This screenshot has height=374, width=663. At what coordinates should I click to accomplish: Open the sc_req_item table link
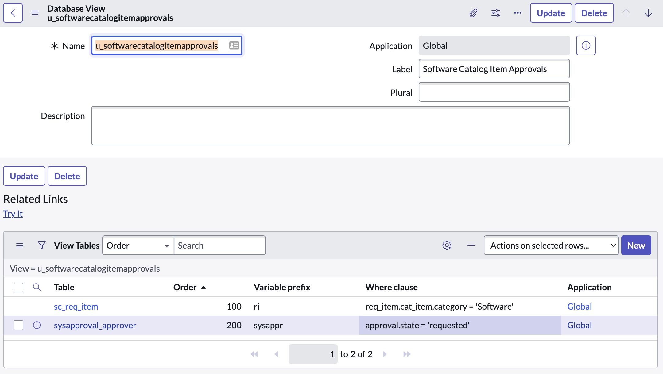point(76,307)
